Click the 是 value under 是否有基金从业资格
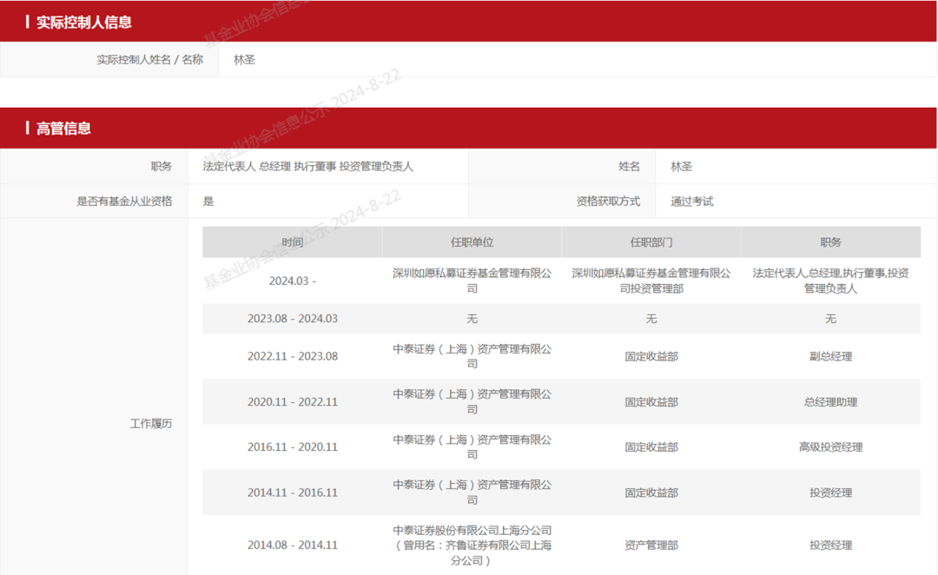The height and width of the screenshot is (575, 938). tap(207, 201)
